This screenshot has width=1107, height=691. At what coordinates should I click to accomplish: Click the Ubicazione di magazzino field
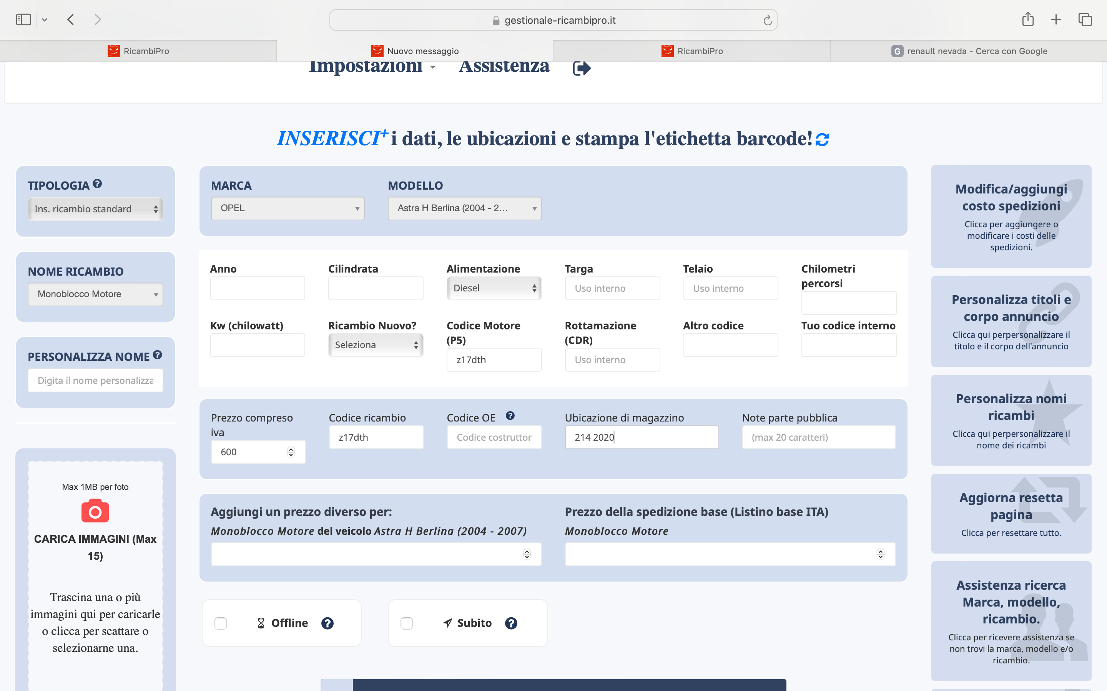click(642, 437)
